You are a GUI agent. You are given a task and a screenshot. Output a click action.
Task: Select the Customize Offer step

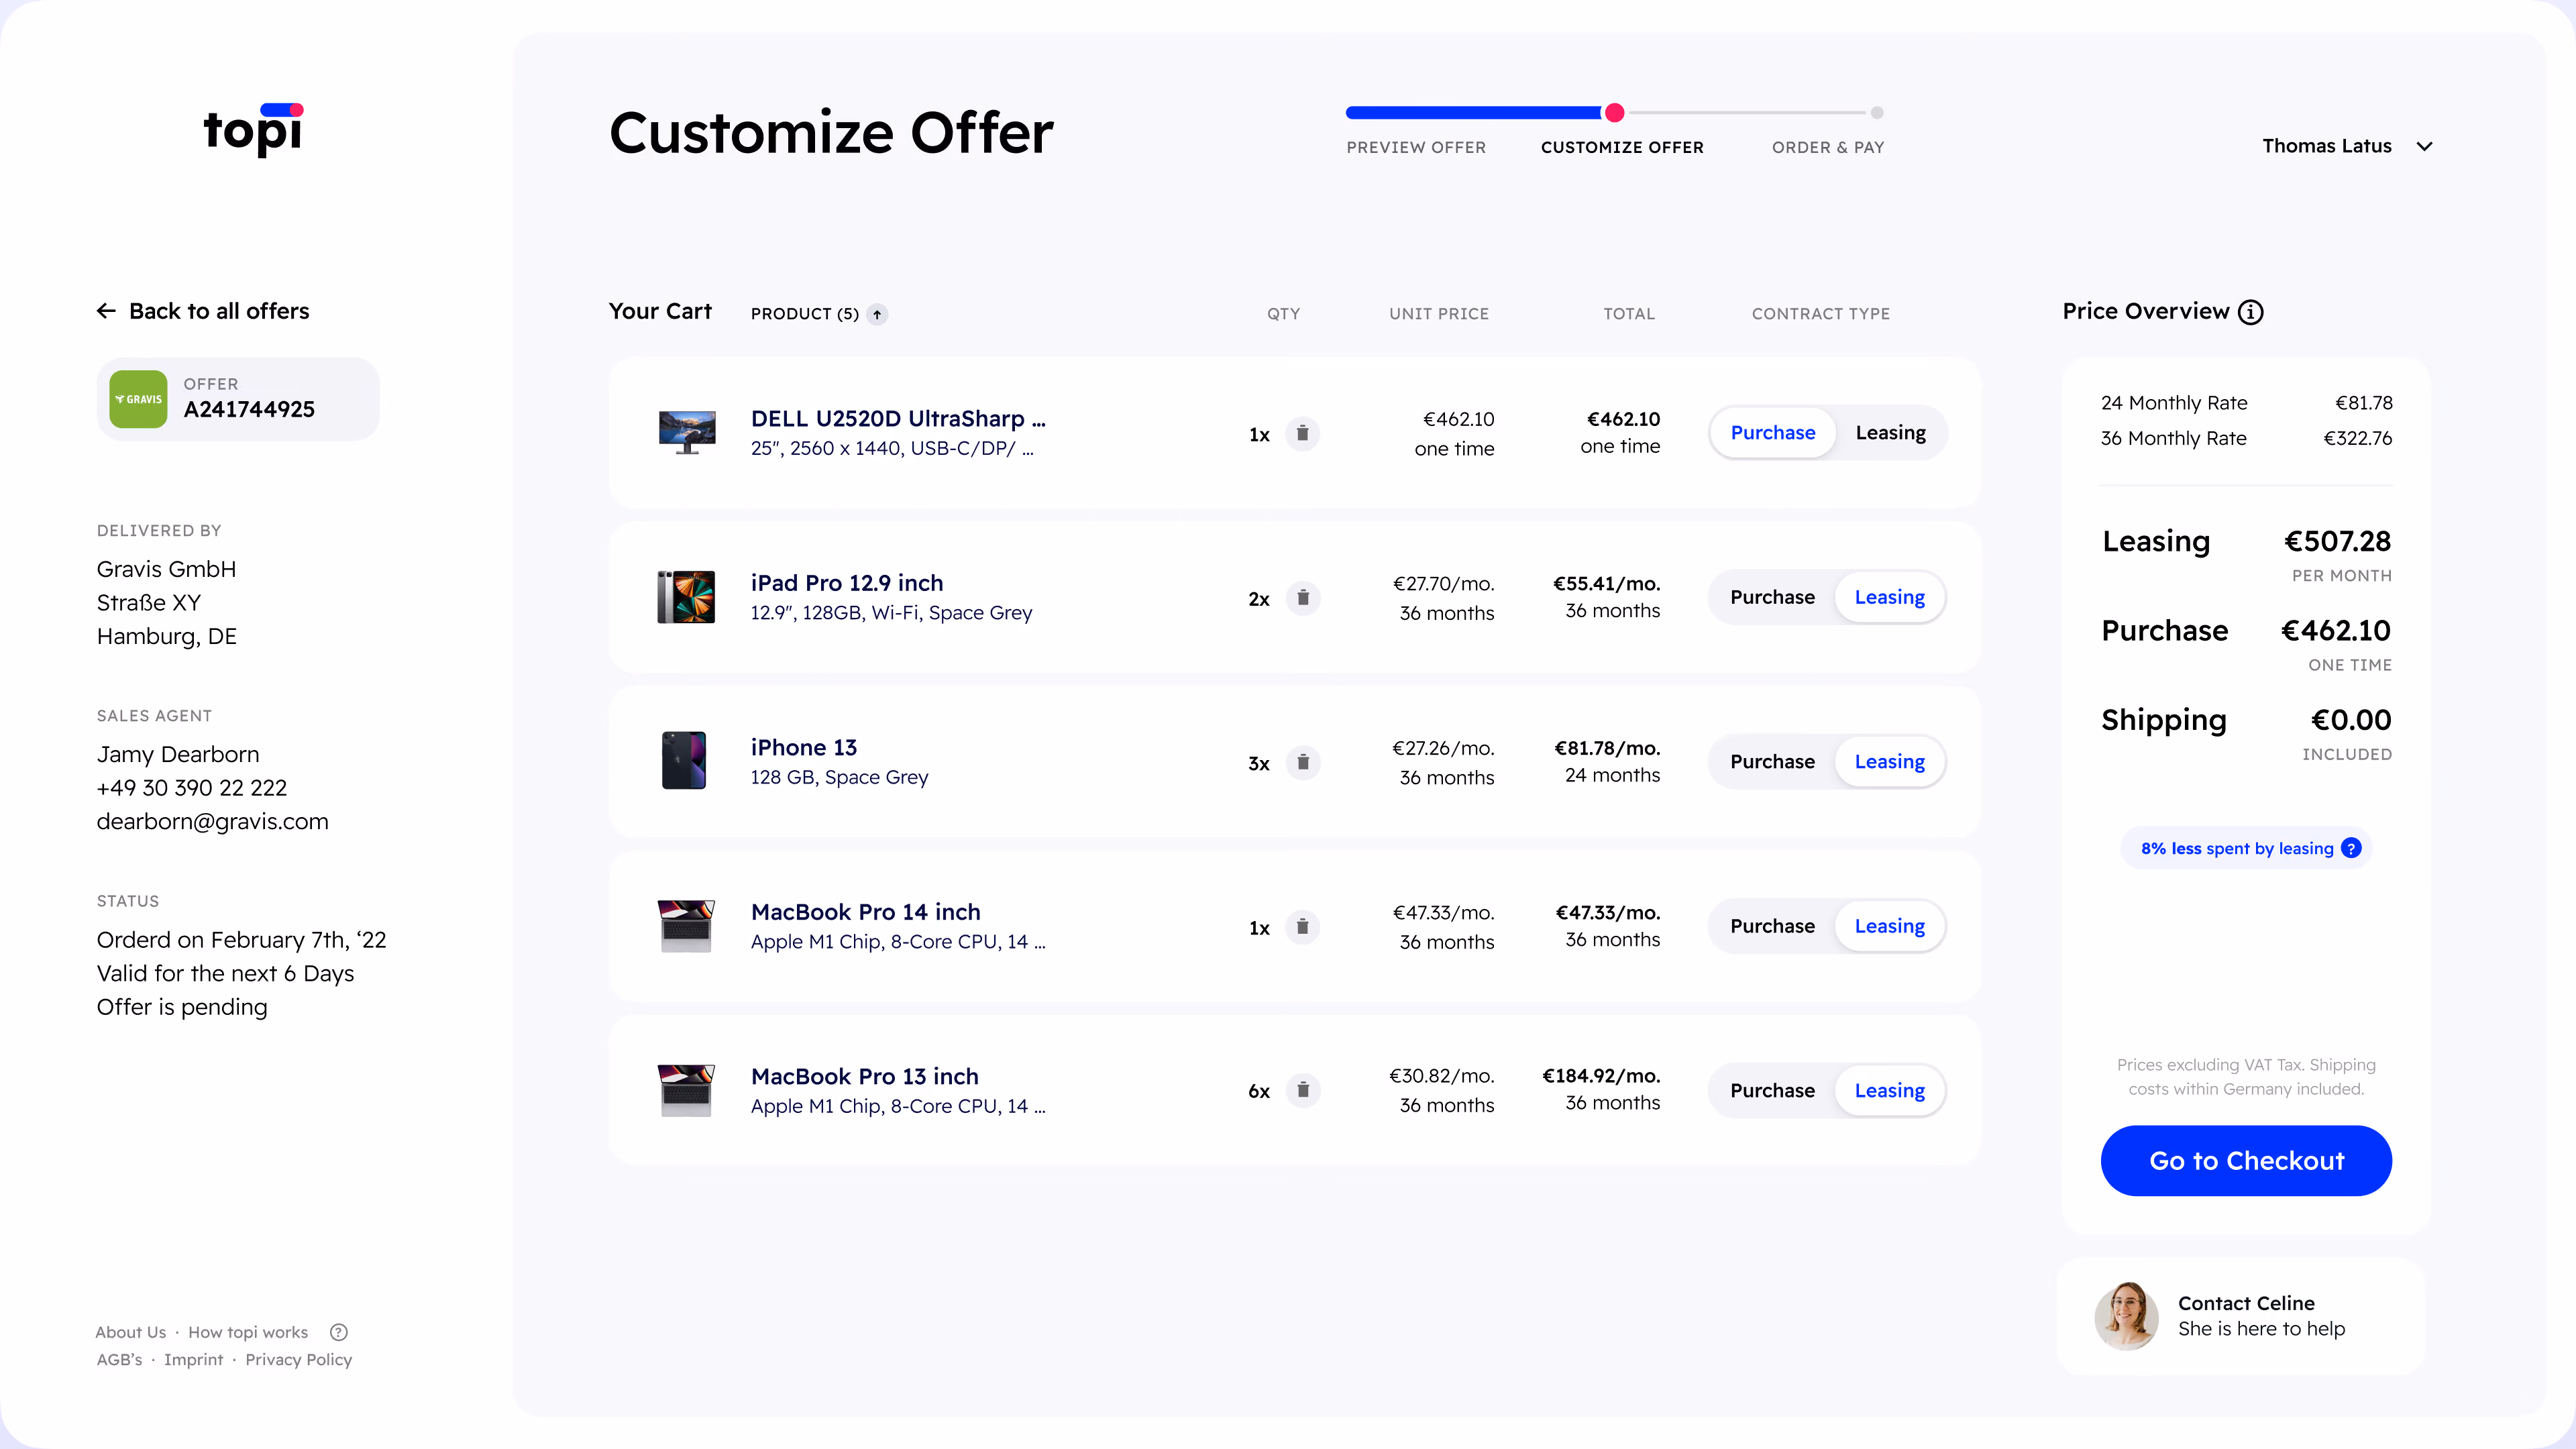[x=1622, y=148]
